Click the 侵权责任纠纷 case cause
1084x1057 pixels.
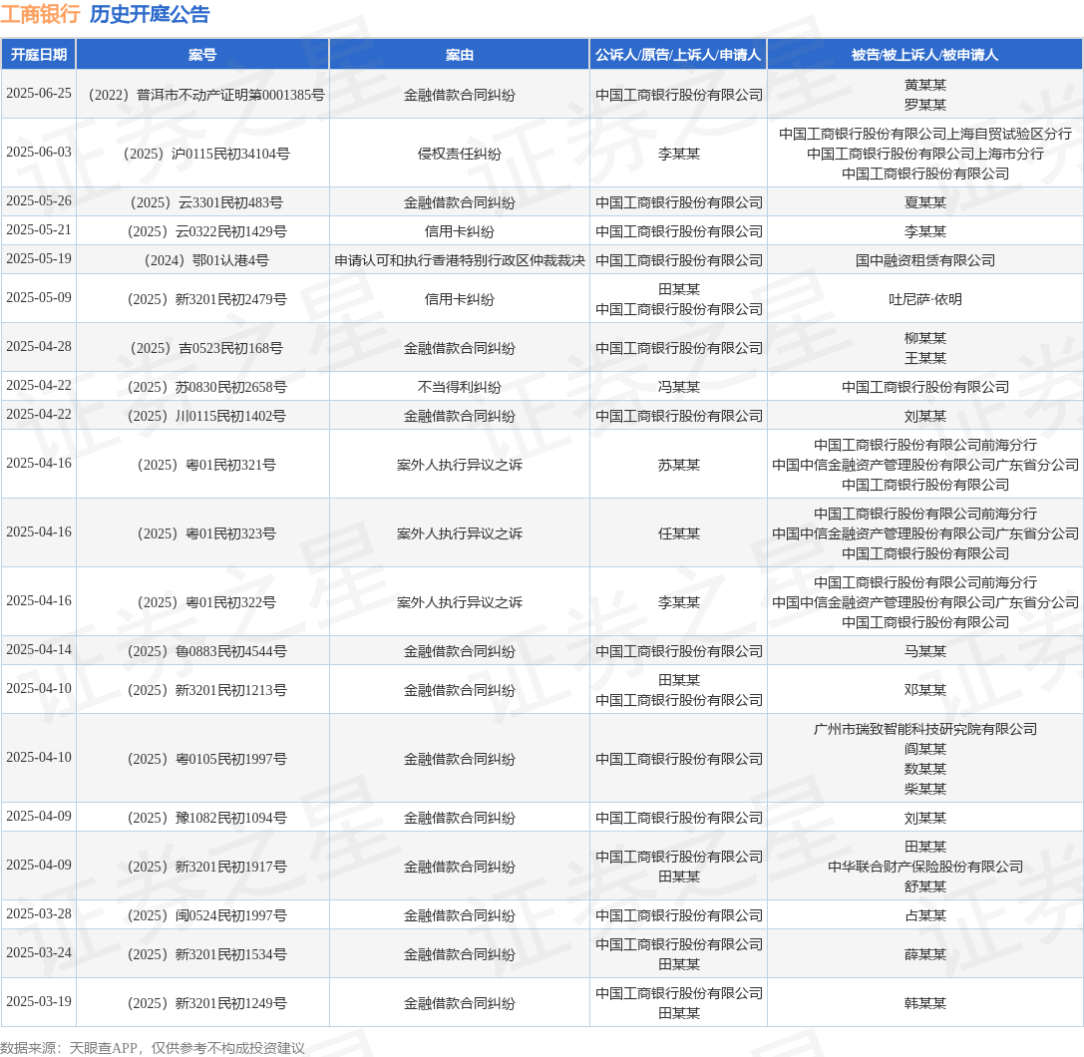tap(459, 154)
